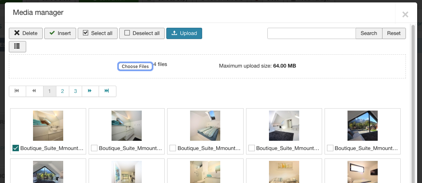
Task: Insert the selected image
Action: point(60,33)
